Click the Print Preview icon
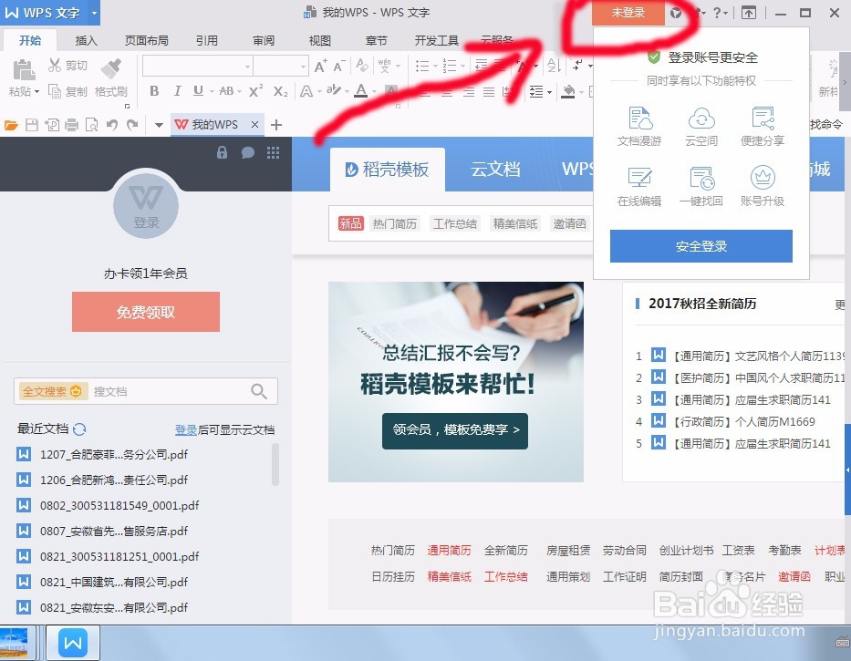This screenshot has height=661, width=851. 92,126
